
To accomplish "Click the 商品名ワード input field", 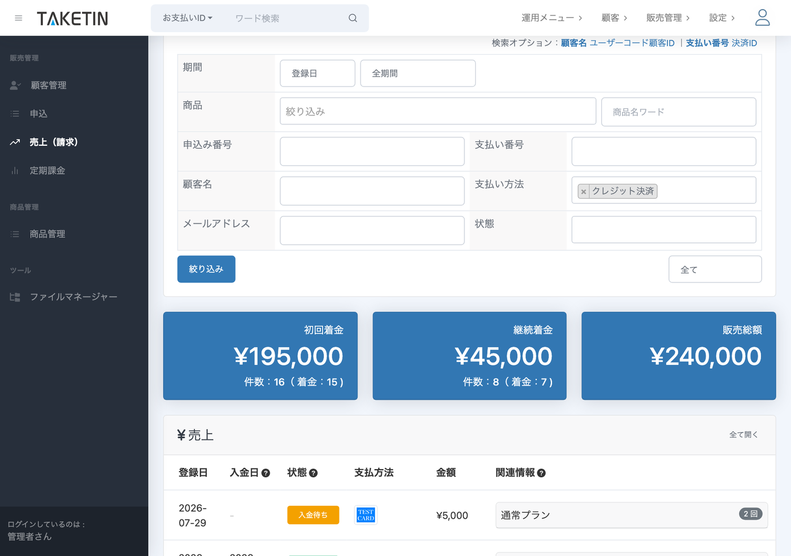I will click(679, 112).
